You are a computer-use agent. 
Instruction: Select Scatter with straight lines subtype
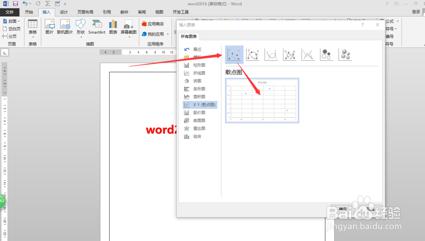click(308, 55)
